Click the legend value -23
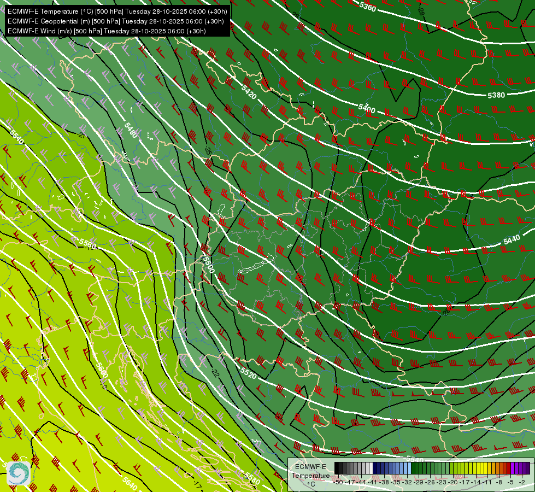Viewport: 535px width, 492px height. pos(442,482)
